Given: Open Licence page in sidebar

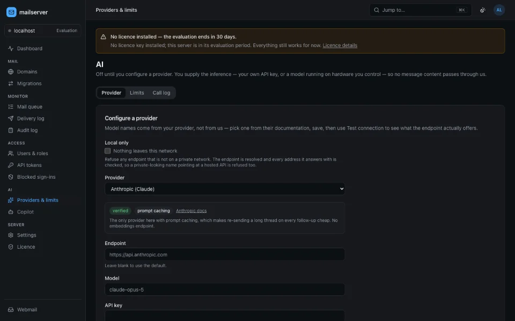Looking at the screenshot, I should pyautogui.click(x=43, y=247).
